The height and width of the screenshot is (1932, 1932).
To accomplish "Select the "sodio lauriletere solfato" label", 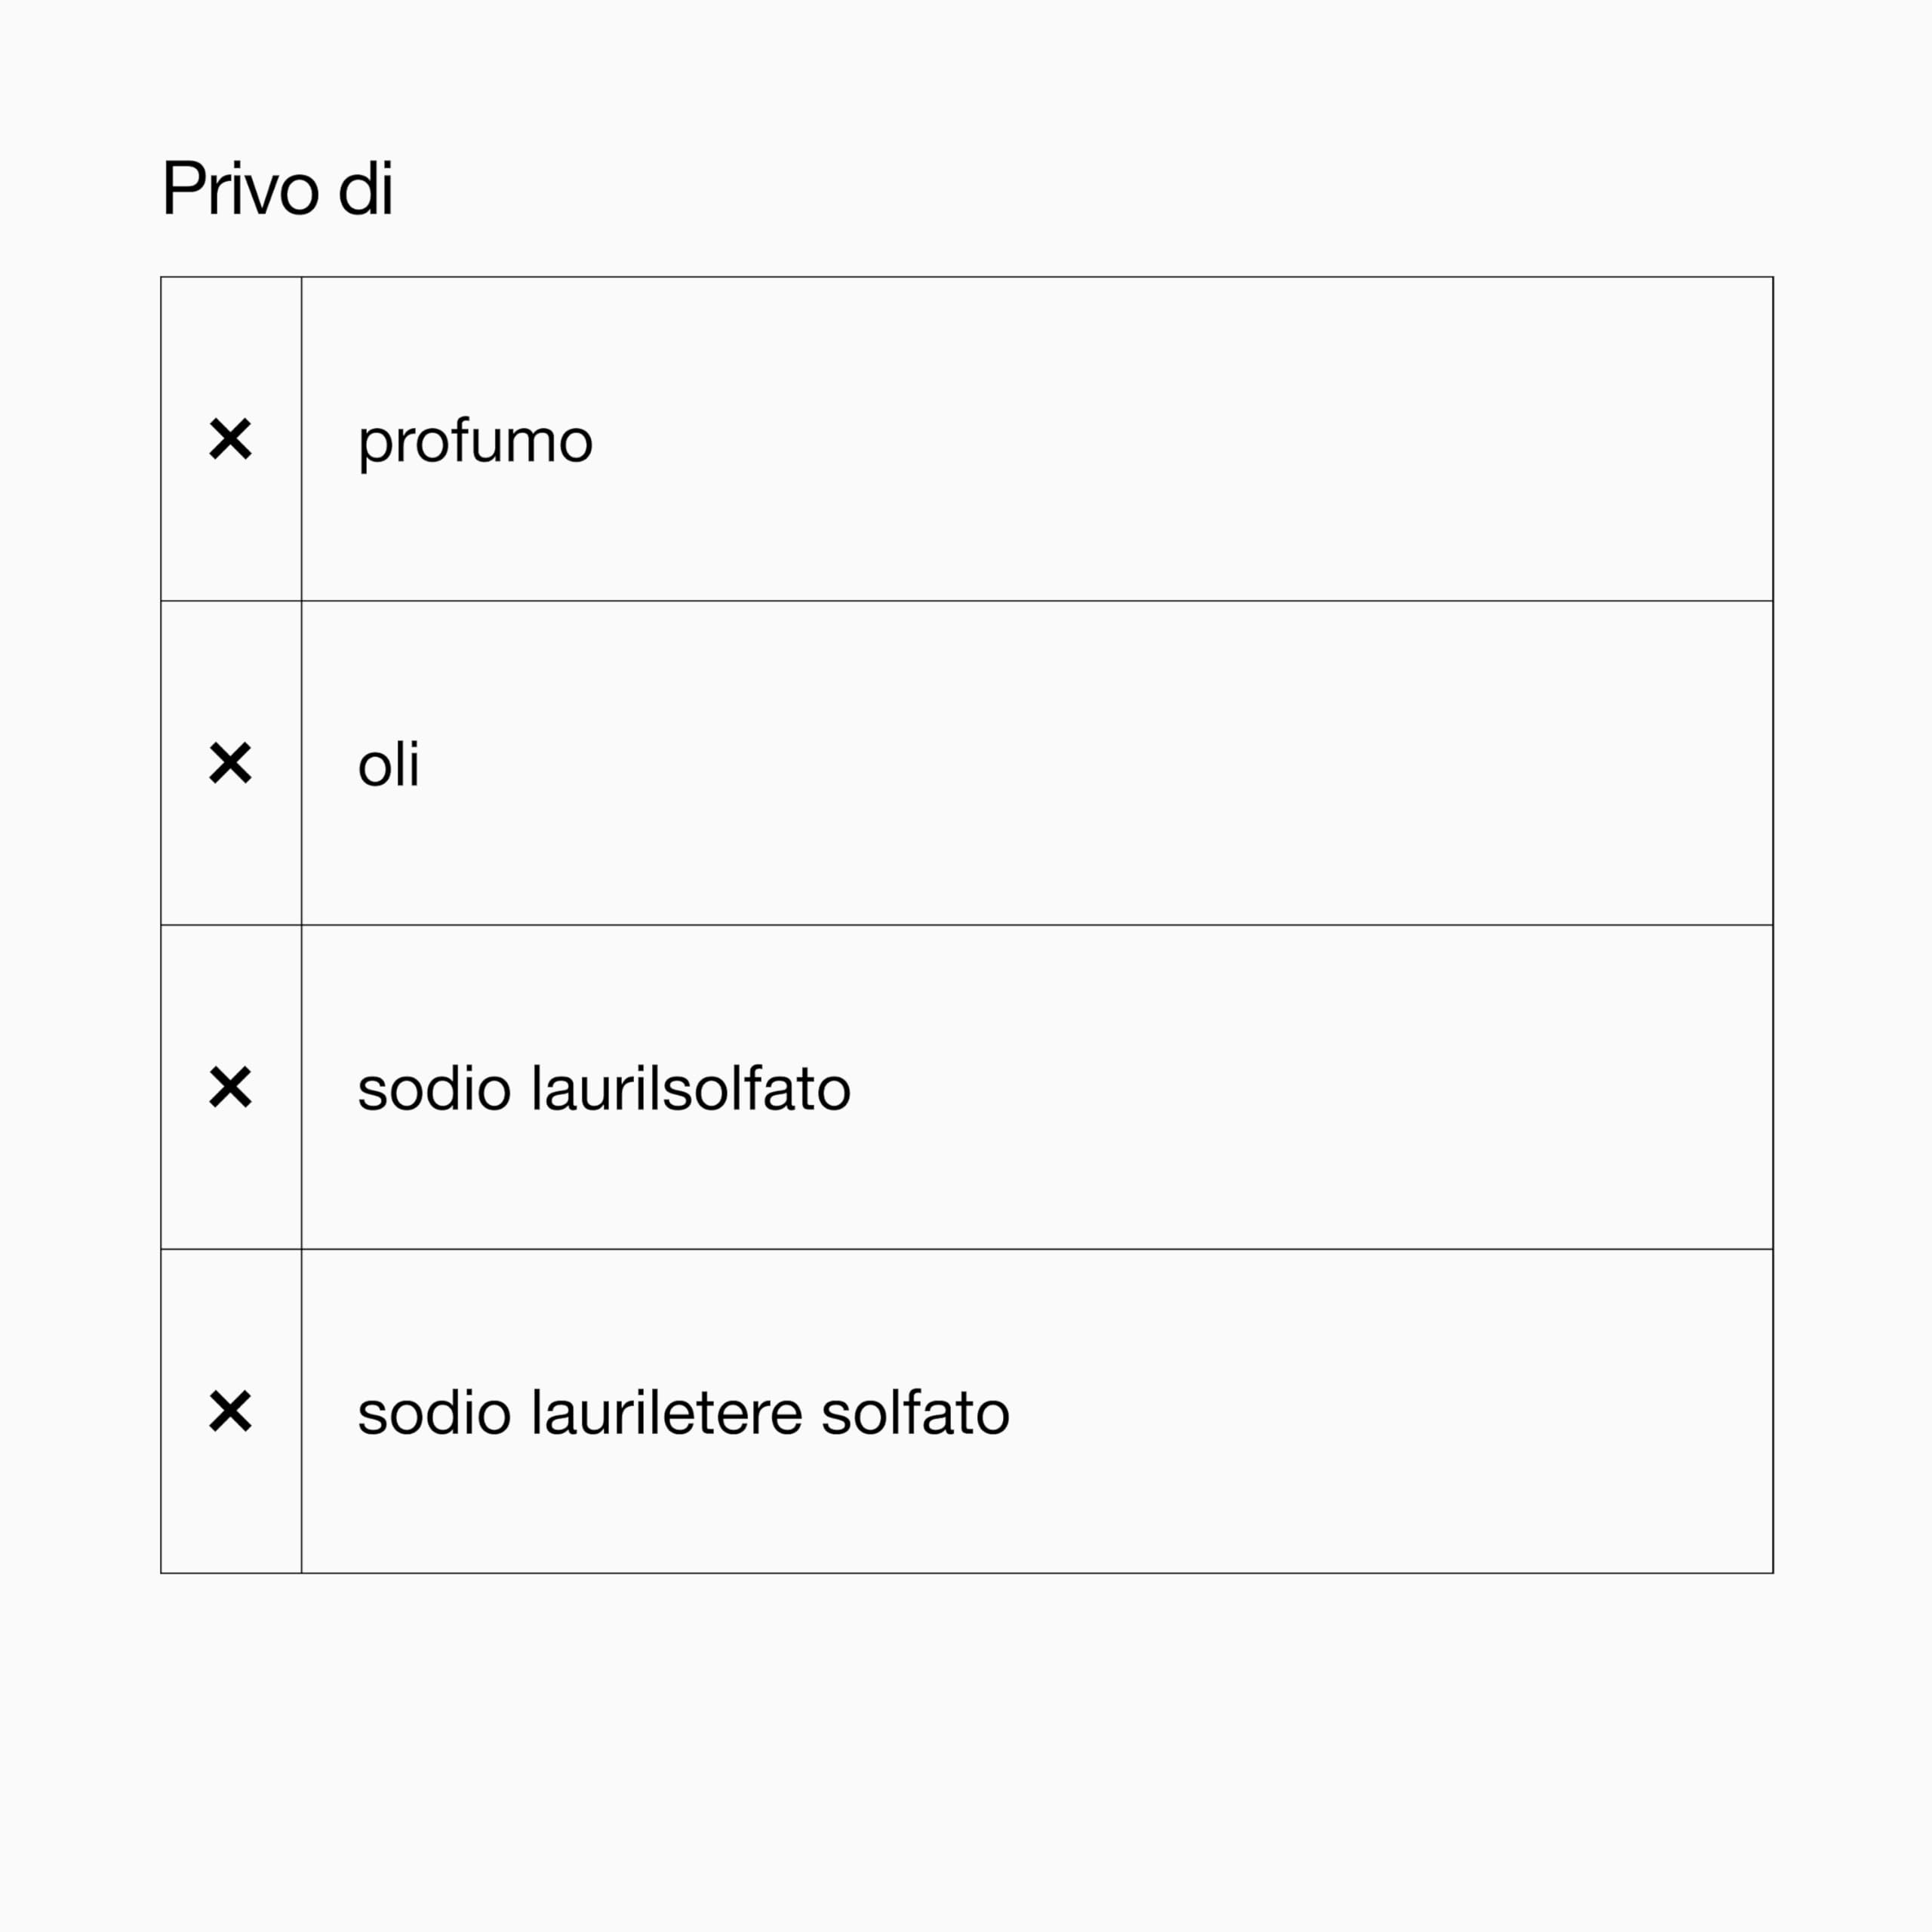I will [x=683, y=1412].
